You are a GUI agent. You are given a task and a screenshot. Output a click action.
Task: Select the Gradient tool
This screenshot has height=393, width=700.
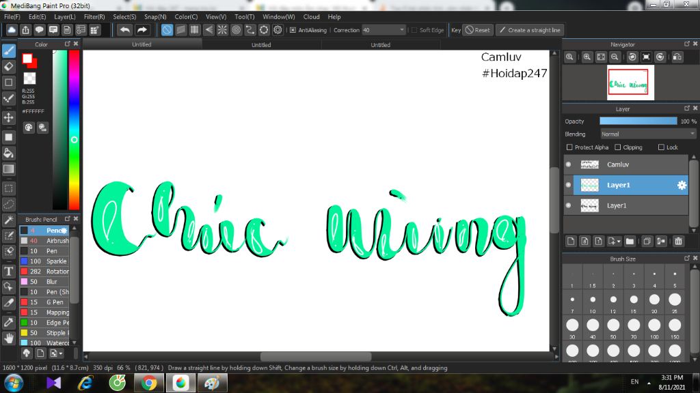point(8,169)
